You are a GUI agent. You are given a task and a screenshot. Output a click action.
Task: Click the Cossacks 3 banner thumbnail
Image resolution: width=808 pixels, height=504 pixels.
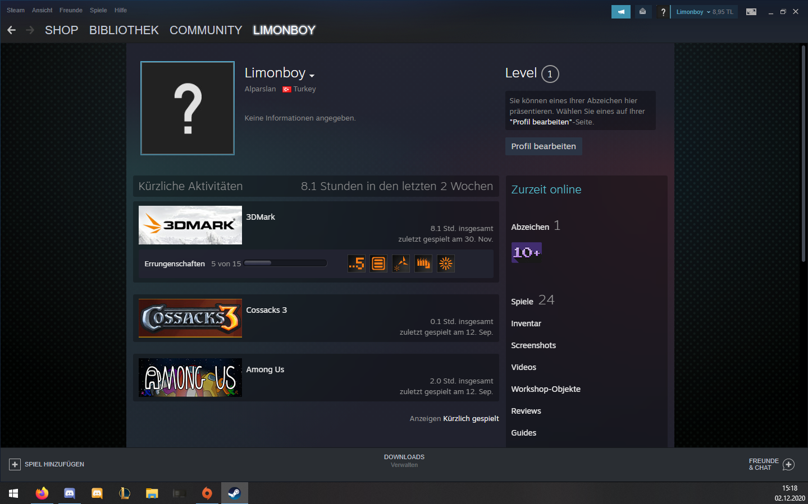tap(190, 318)
